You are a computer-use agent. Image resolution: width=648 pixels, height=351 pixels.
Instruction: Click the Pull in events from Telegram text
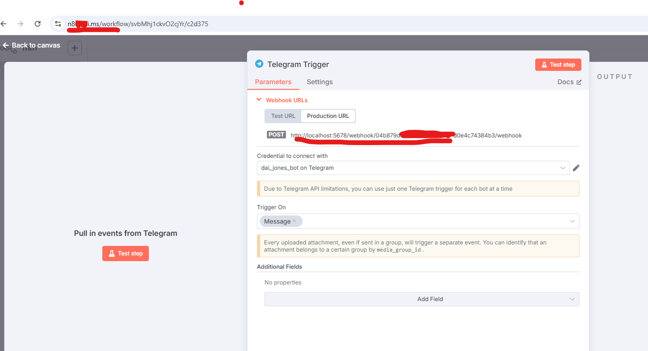point(126,234)
